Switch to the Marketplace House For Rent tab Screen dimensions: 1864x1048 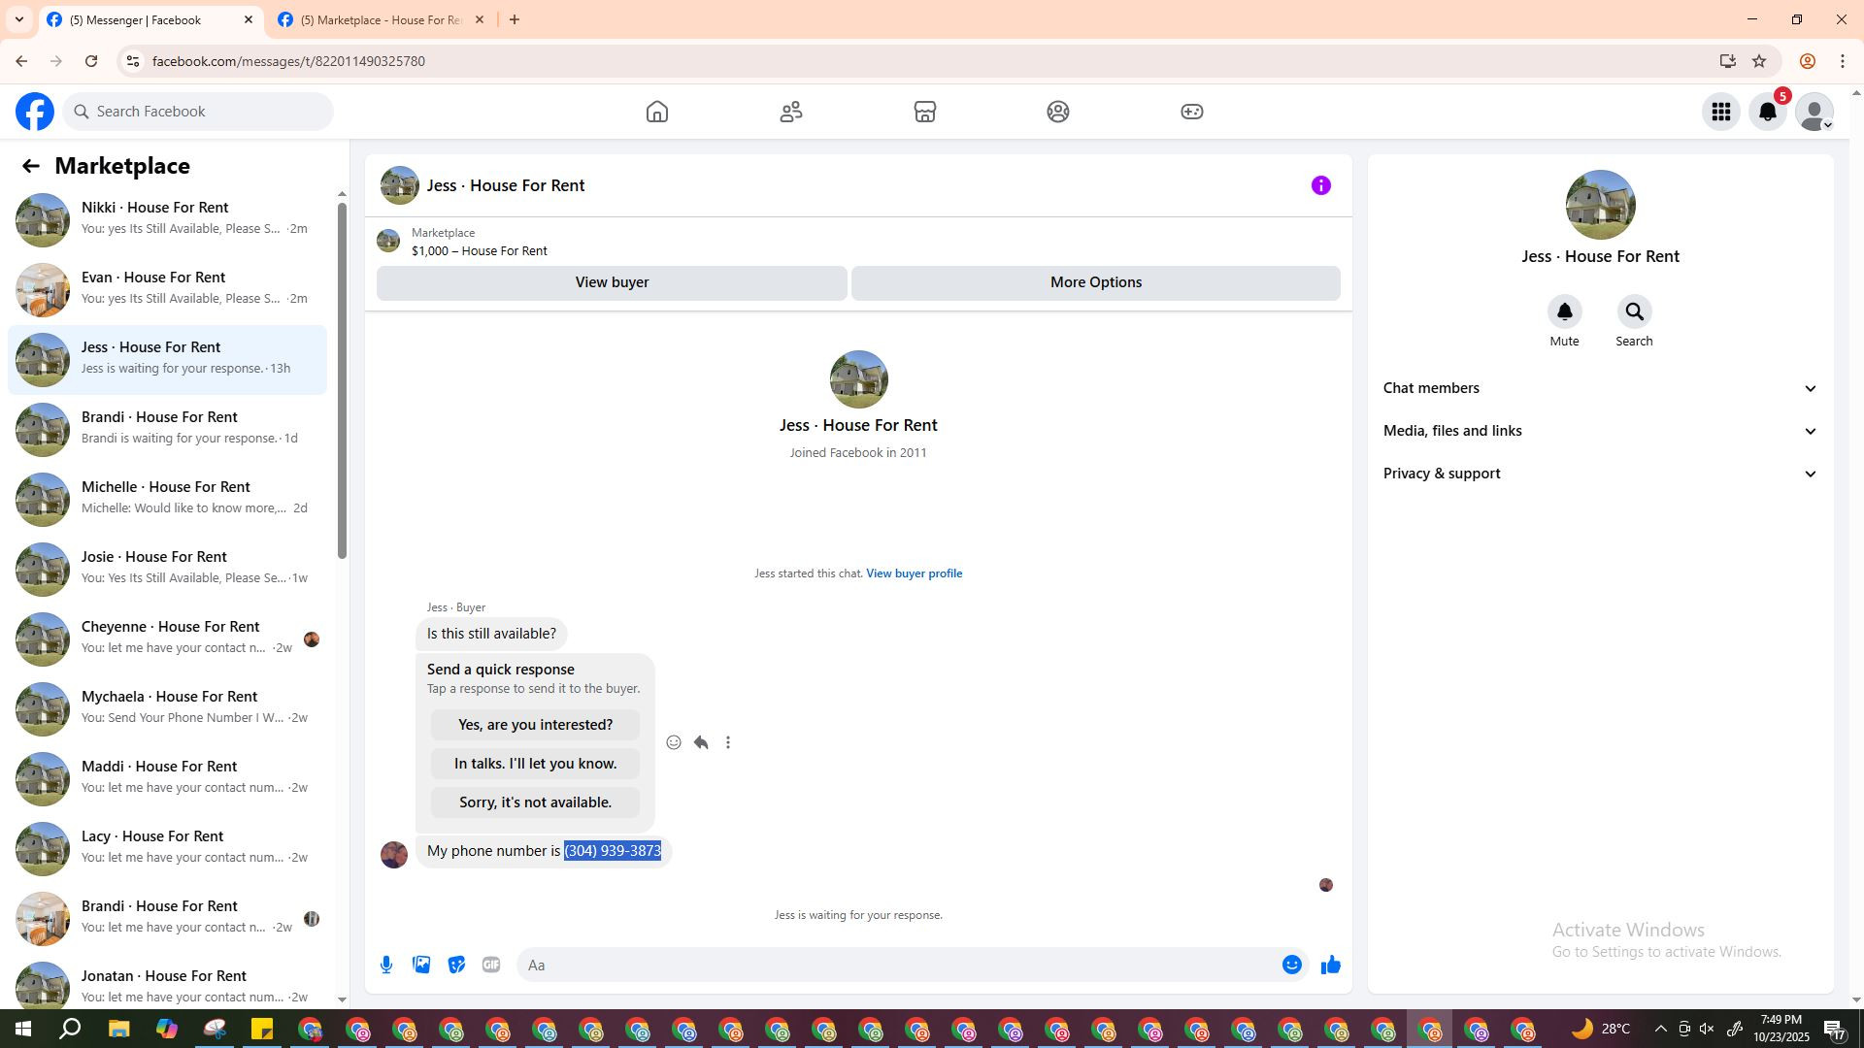(381, 19)
